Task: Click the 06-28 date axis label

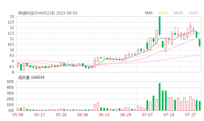Action: (x=126, y=115)
